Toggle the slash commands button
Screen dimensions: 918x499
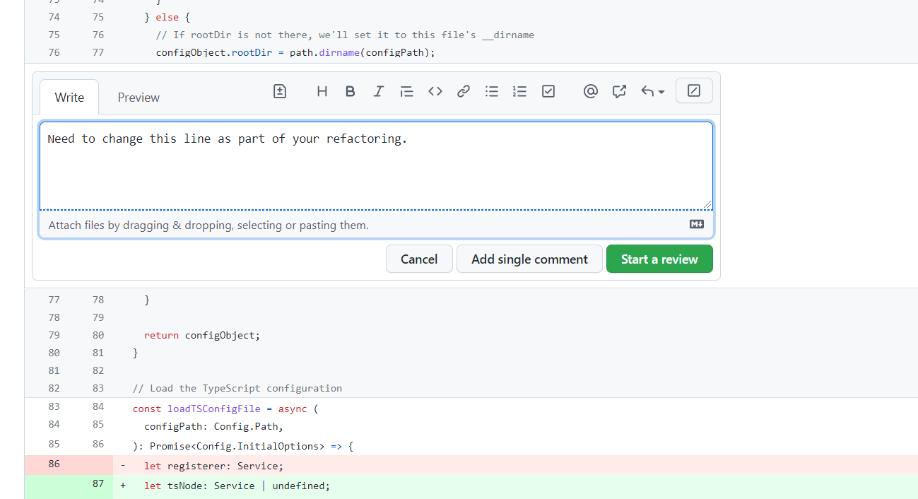(x=694, y=90)
